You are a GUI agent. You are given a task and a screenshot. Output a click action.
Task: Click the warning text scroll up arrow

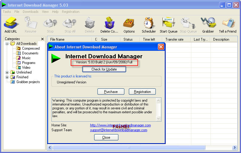[158, 101]
